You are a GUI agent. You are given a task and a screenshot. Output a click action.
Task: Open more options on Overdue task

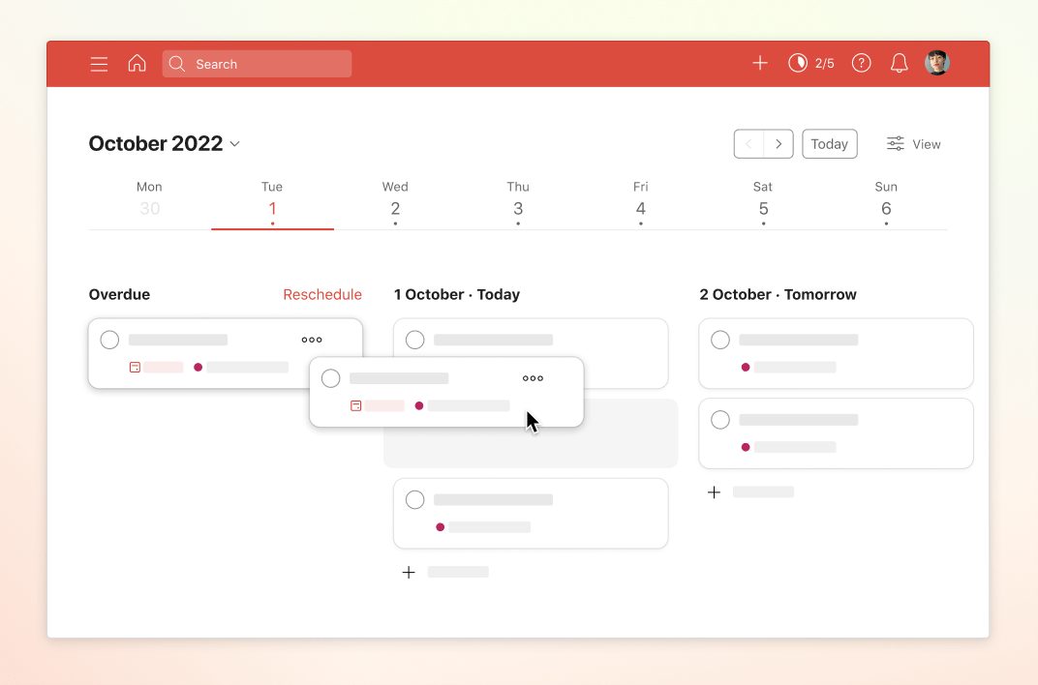[x=312, y=340]
